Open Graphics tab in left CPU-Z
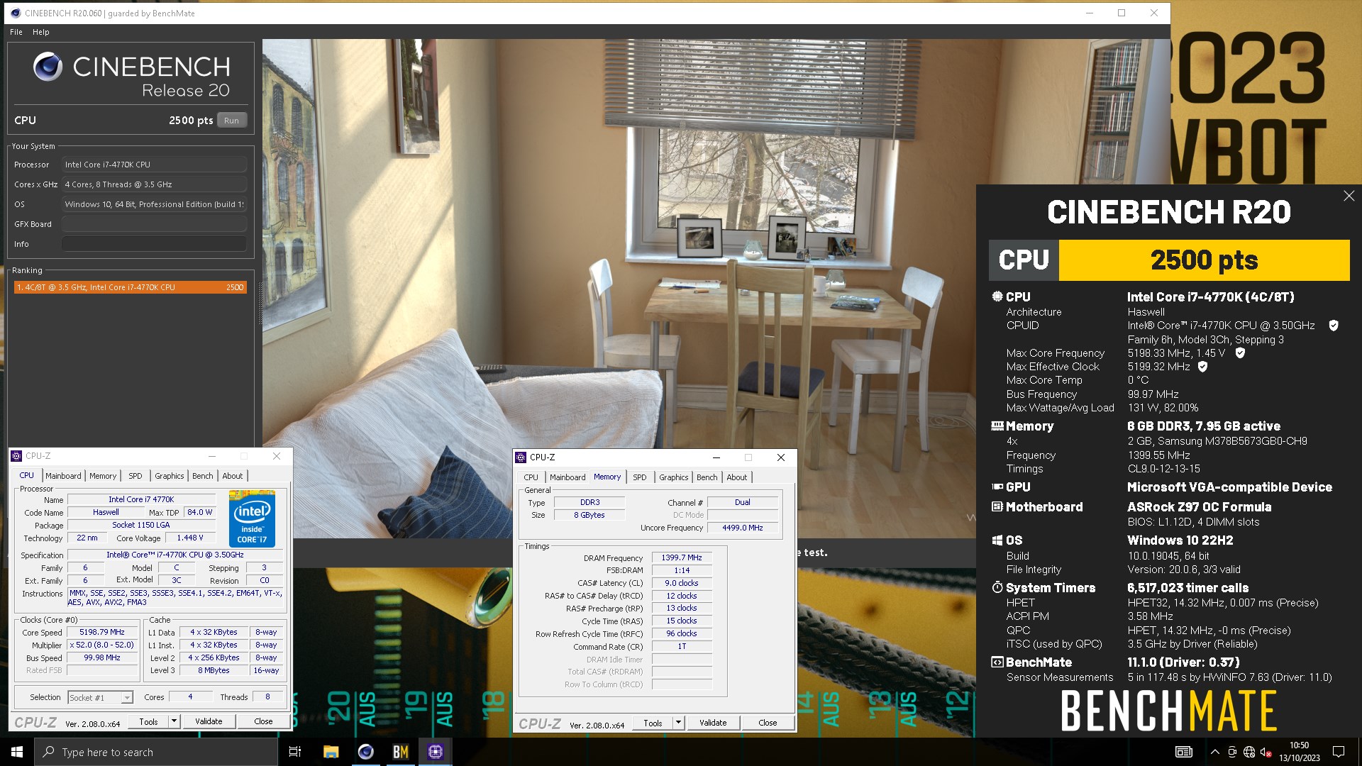This screenshot has height=766, width=1362. point(170,476)
